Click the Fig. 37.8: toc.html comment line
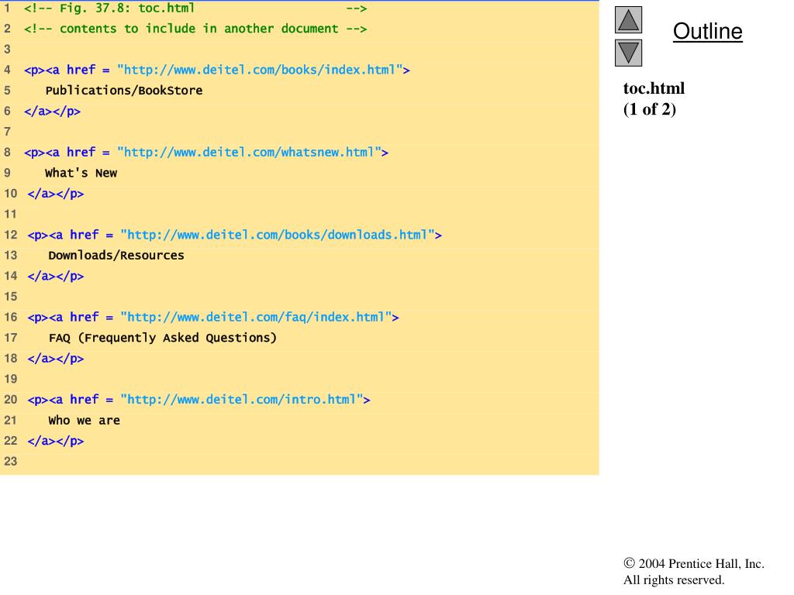 195,8
